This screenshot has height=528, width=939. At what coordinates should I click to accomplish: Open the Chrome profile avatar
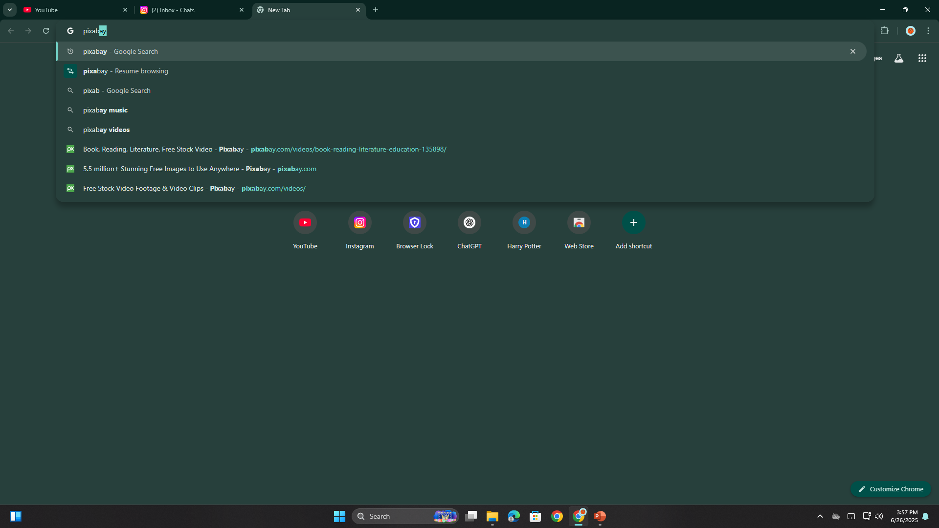[910, 31]
